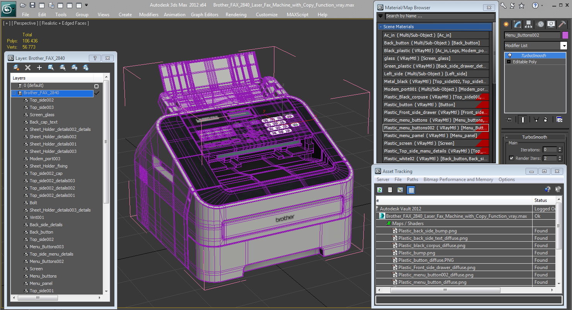
Task: Click the Save File floppy icon in the title bar
Action: (x=32, y=5)
